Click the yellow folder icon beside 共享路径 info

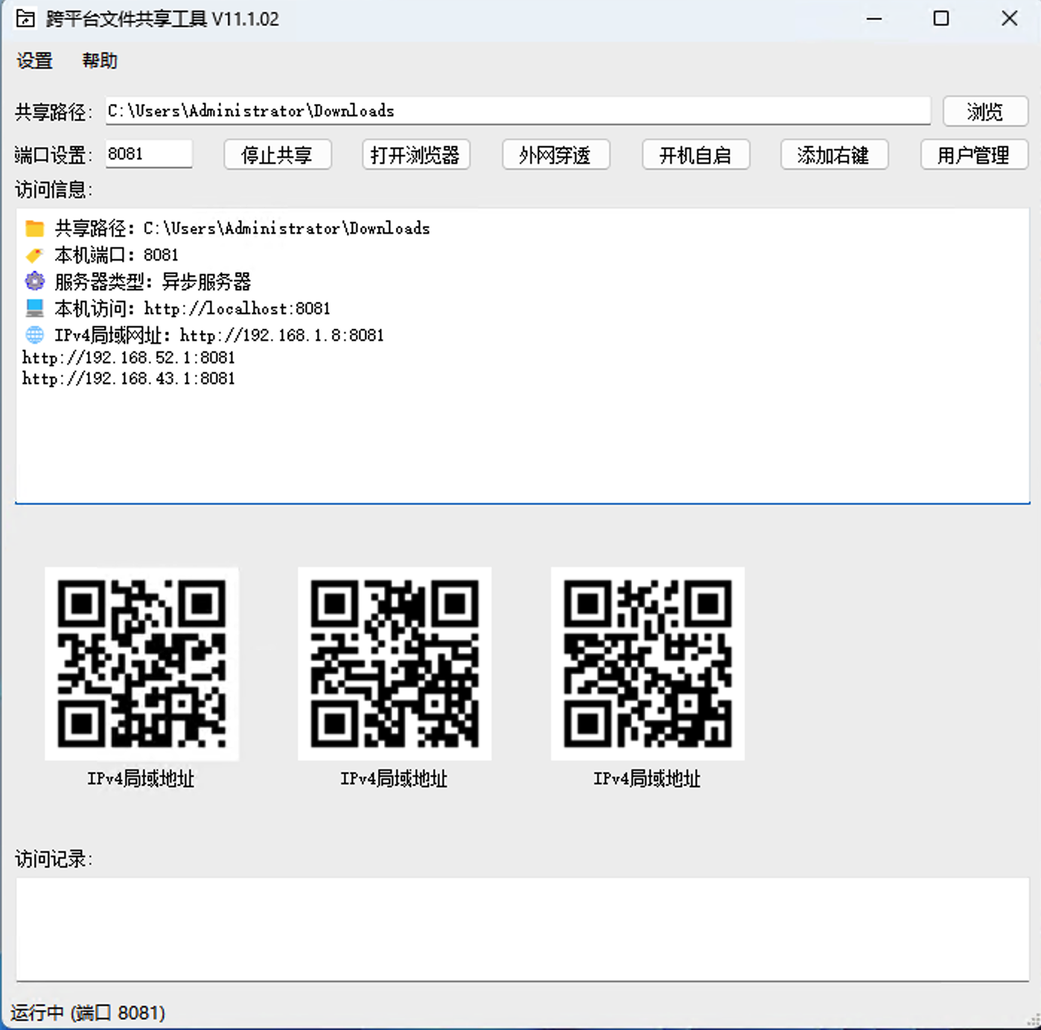[x=34, y=228]
